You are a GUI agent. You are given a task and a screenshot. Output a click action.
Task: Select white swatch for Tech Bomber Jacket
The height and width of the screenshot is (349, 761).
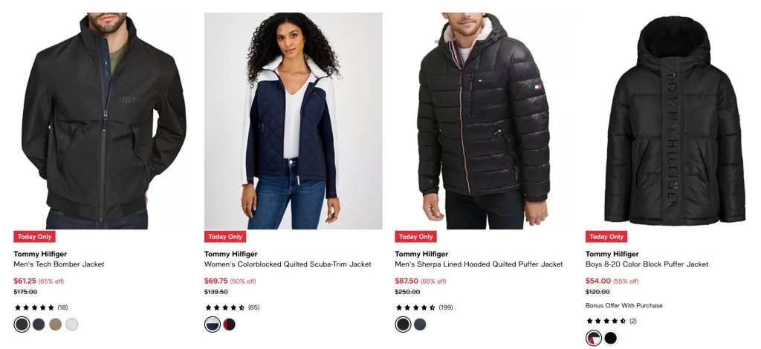[x=72, y=324]
